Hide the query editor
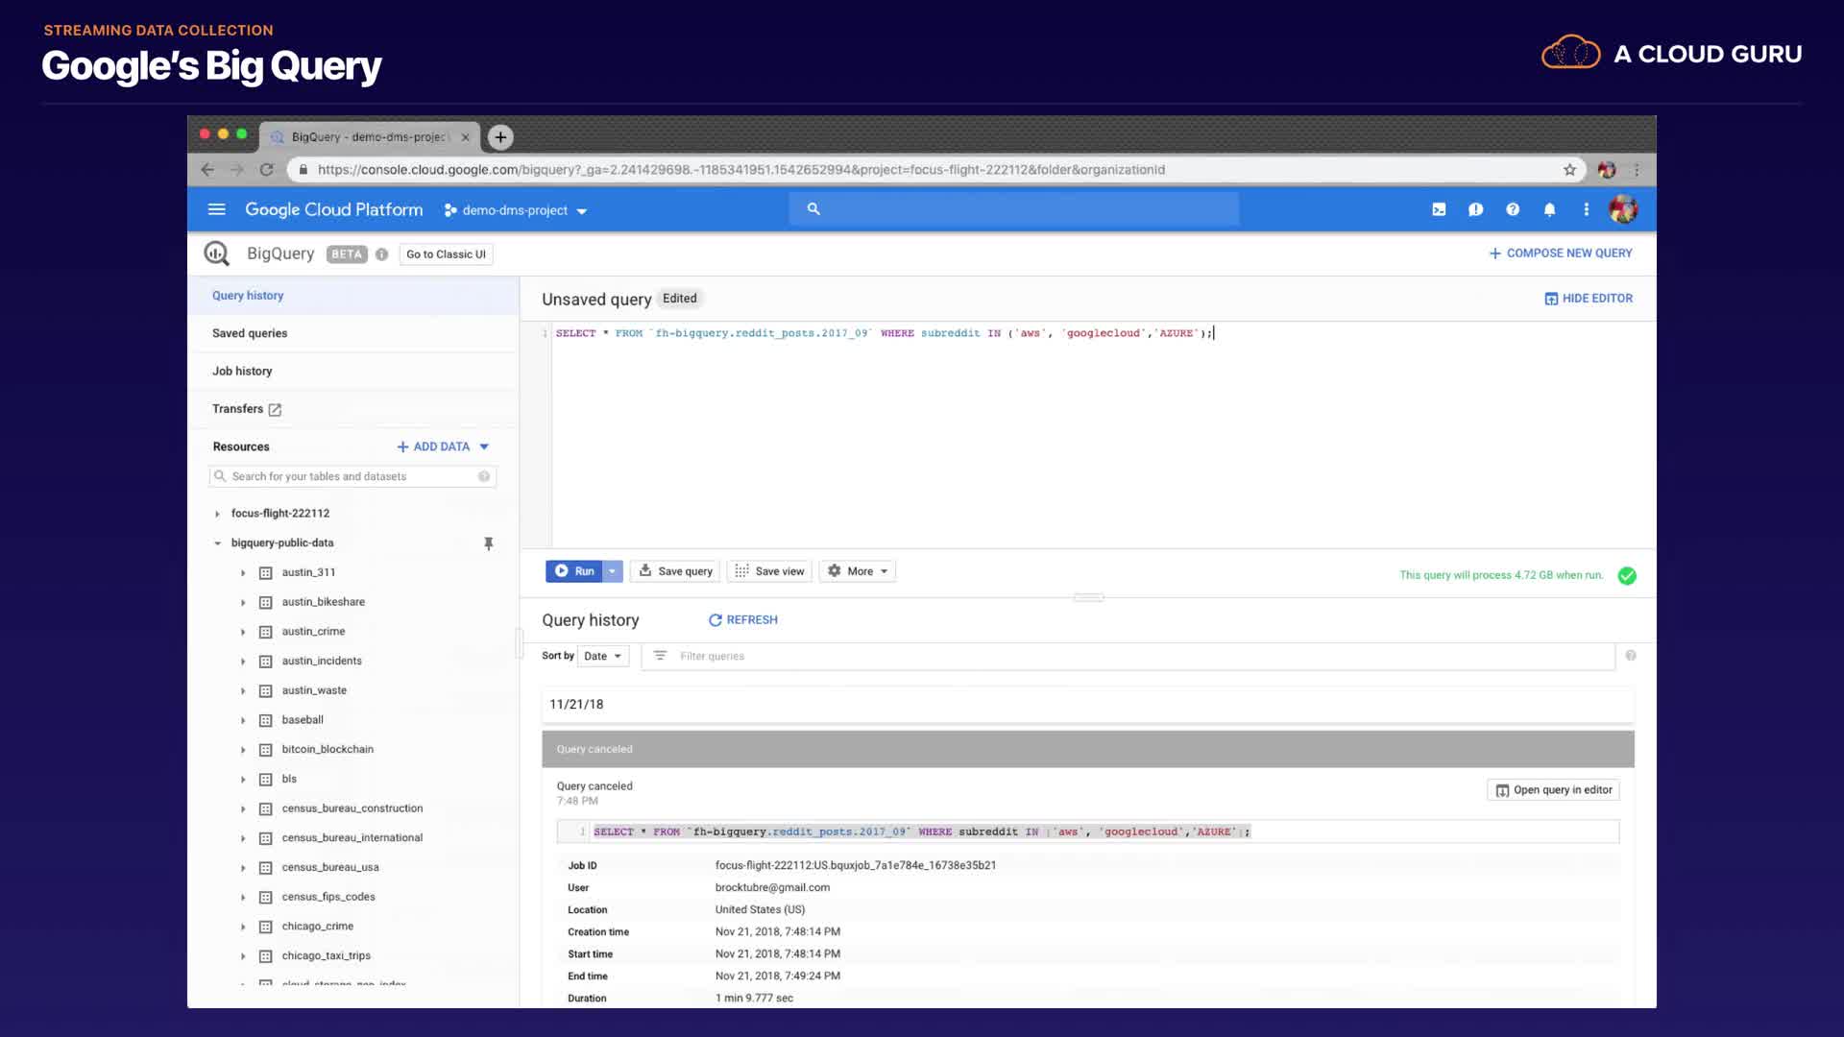1844x1037 pixels. (1589, 299)
